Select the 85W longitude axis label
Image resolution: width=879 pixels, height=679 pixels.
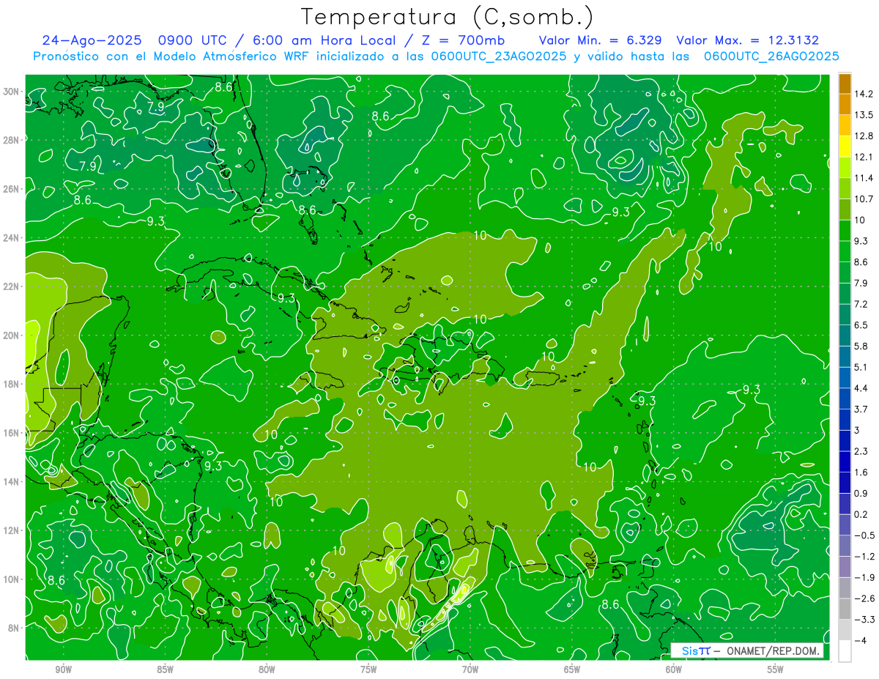[165, 669]
